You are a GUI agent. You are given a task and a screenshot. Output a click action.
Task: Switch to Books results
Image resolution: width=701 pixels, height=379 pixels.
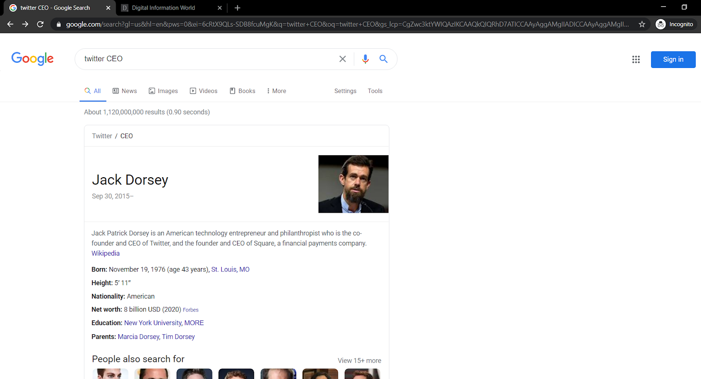[x=243, y=91]
